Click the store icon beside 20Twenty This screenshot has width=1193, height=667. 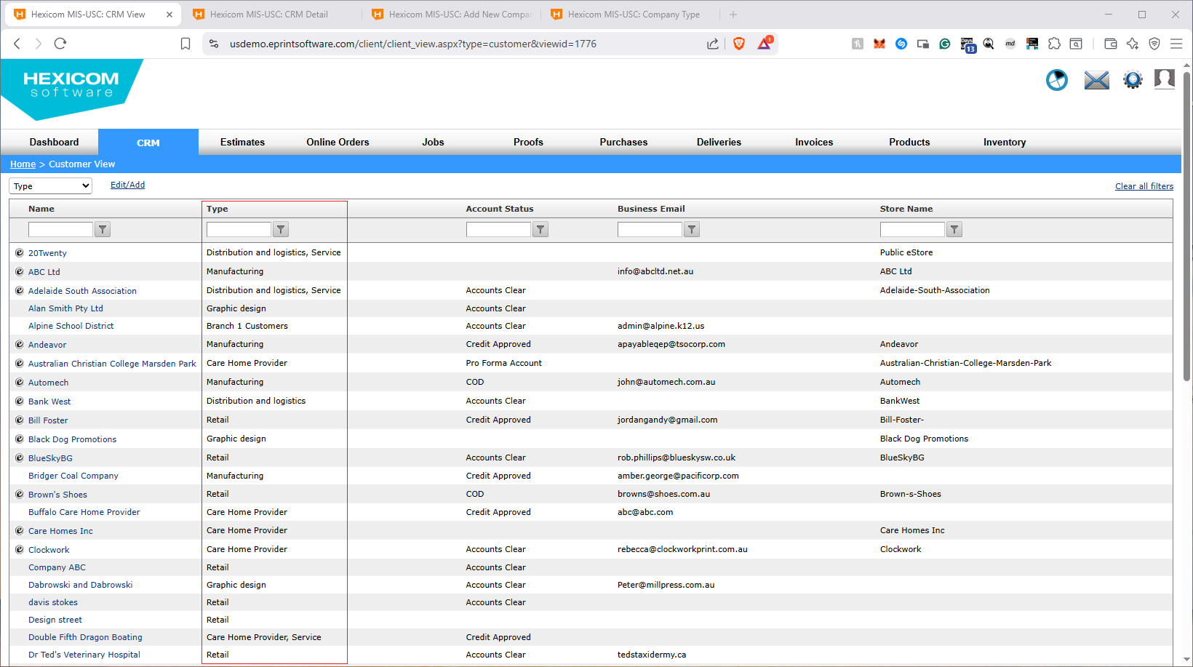(20, 252)
